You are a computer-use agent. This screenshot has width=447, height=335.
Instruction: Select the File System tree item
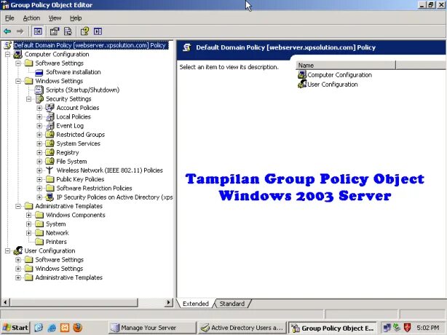click(71, 162)
